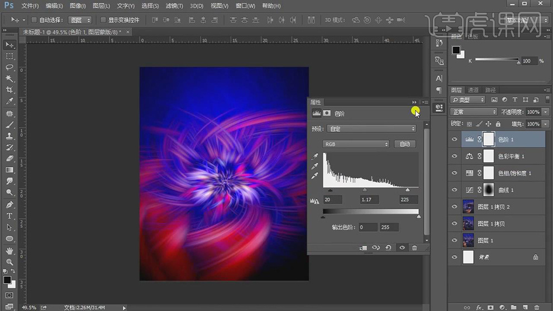Open the Properties panel flyout menu

(x=425, y=102)
